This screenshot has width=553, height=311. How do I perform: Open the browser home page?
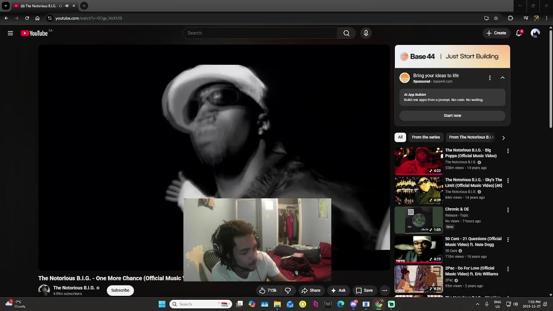(37, 18)
